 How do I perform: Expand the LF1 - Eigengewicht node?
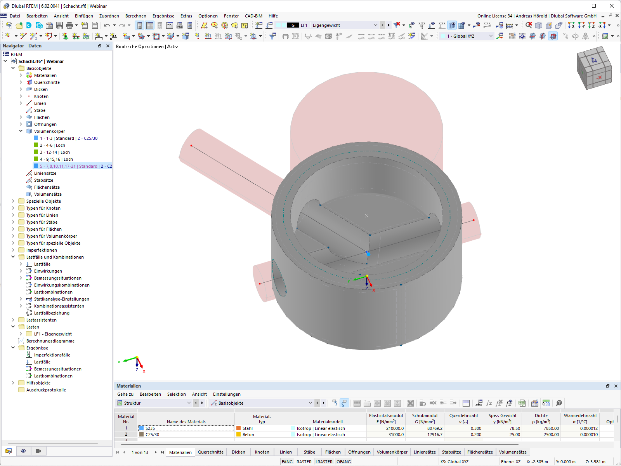(21, 334)
